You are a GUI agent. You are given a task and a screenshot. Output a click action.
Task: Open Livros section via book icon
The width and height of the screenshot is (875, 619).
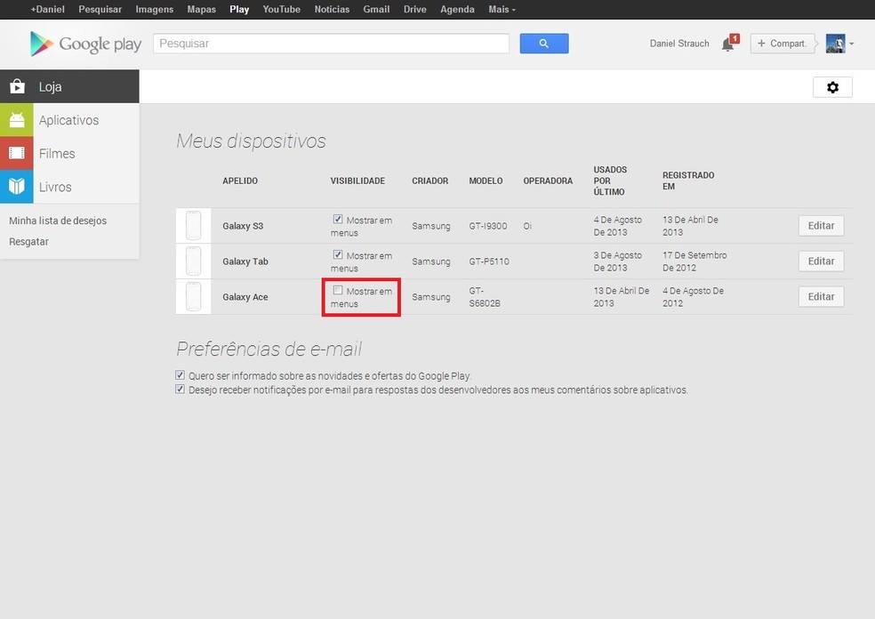[16, 187]
